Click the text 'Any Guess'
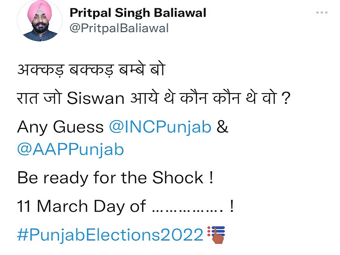 click(x=60, y=127)
